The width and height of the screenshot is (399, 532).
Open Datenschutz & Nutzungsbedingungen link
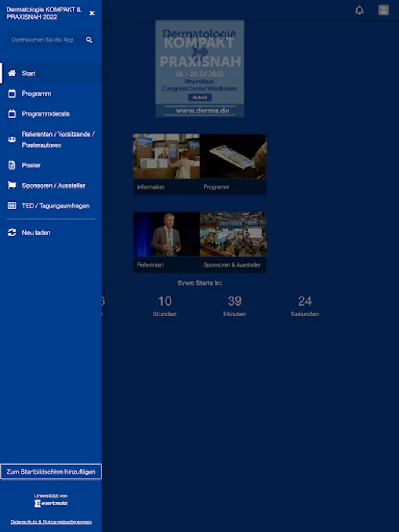[x=51, y=522]
